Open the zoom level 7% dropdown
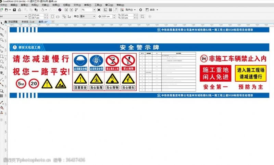 pyautogui.click(x=95, y=10)
